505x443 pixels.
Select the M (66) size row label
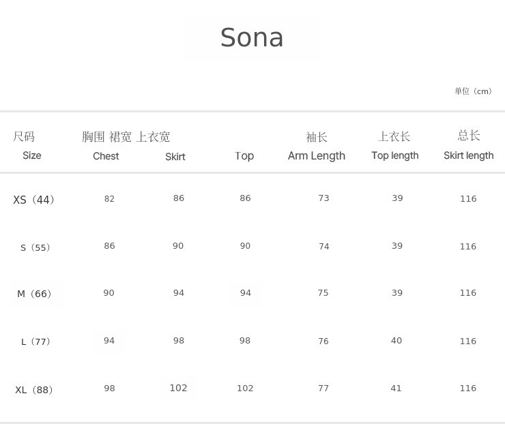point(34,294)
